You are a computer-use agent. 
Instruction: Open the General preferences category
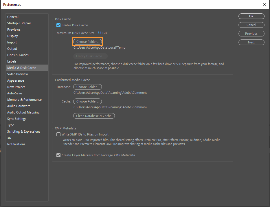point(13,17)
